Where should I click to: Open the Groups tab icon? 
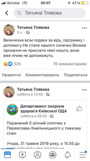click(x=52, y=155)
